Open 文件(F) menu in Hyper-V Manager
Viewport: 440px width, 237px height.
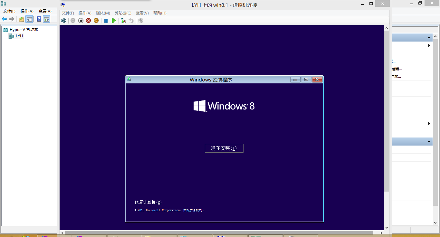pos(9,11)
